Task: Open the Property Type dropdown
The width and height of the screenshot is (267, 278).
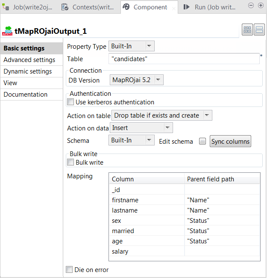Action: point(132,46)
